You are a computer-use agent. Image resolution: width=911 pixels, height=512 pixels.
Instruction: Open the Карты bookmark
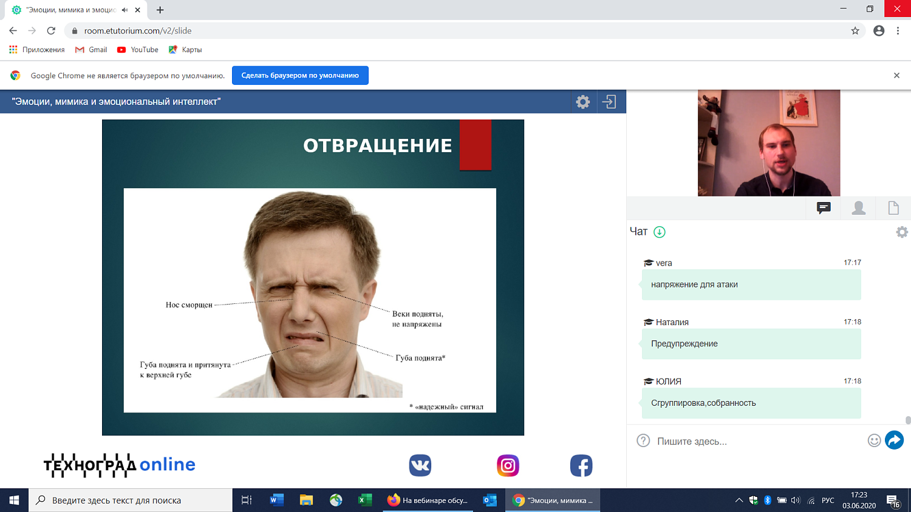(185, 50)
